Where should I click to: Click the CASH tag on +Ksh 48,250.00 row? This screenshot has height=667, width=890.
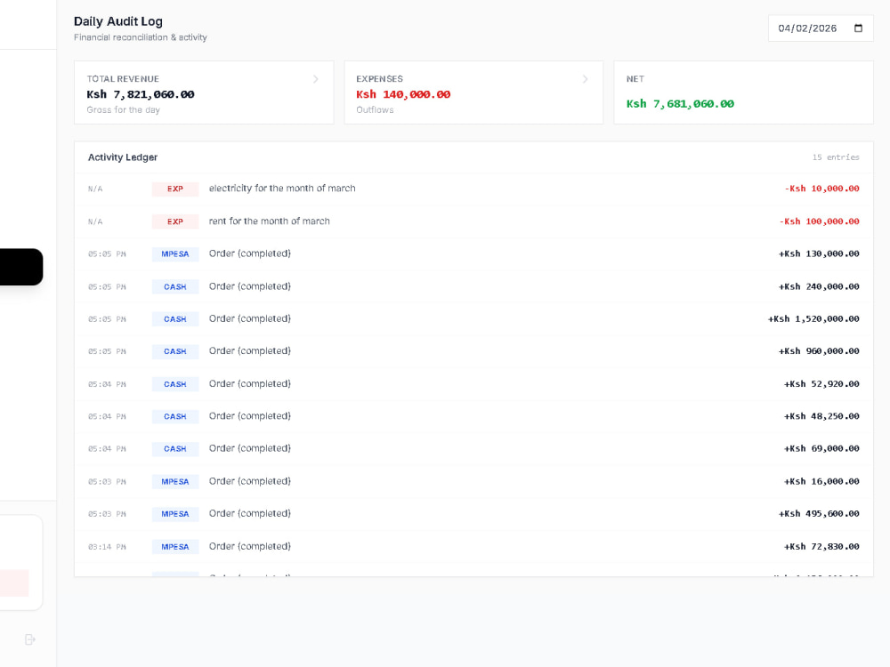[x=175, y=417]
